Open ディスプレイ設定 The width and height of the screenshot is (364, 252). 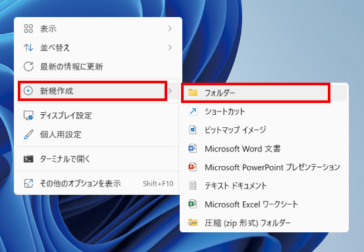pos(98,115)
